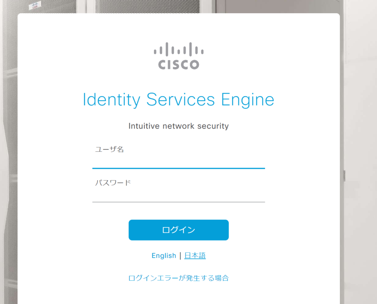The height and width of the screenshot is (304, 377).
Task: Click into the パスワード input field
Action: click(179, 195)
